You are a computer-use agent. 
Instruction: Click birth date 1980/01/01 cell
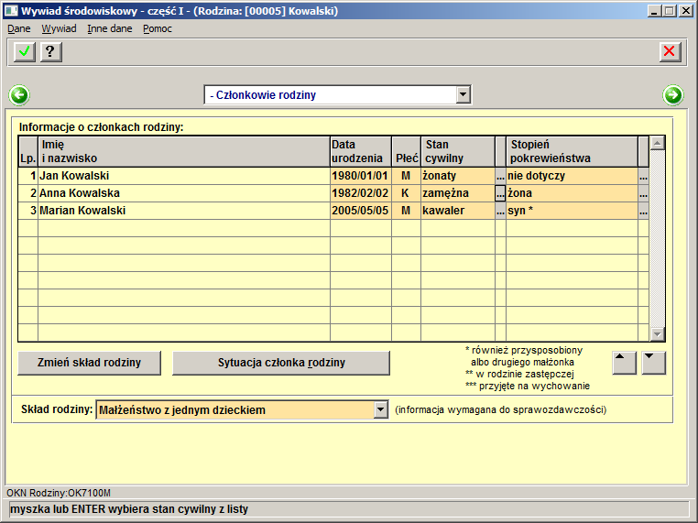pos(361,176)
